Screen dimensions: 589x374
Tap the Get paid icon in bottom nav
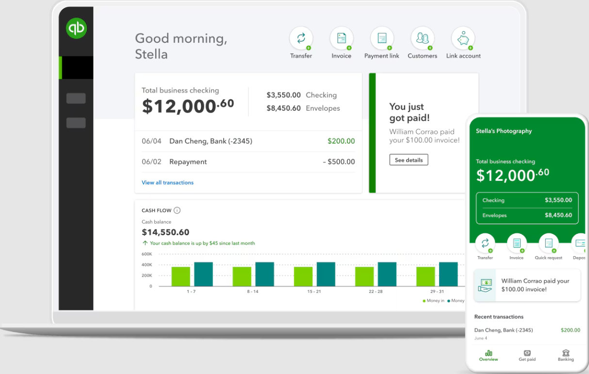coord(527,356)
